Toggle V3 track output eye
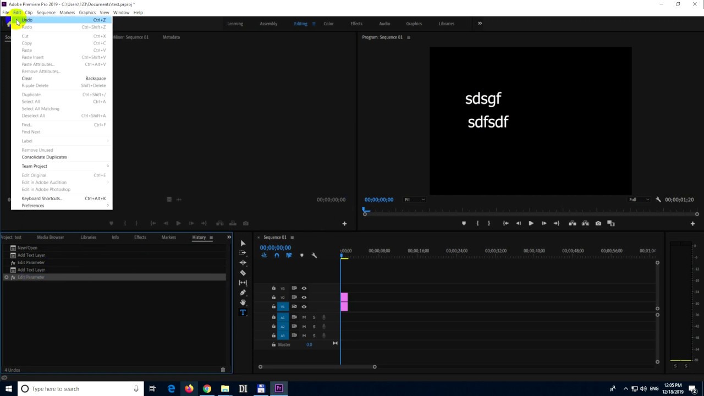704x396 pixels. 304,288
